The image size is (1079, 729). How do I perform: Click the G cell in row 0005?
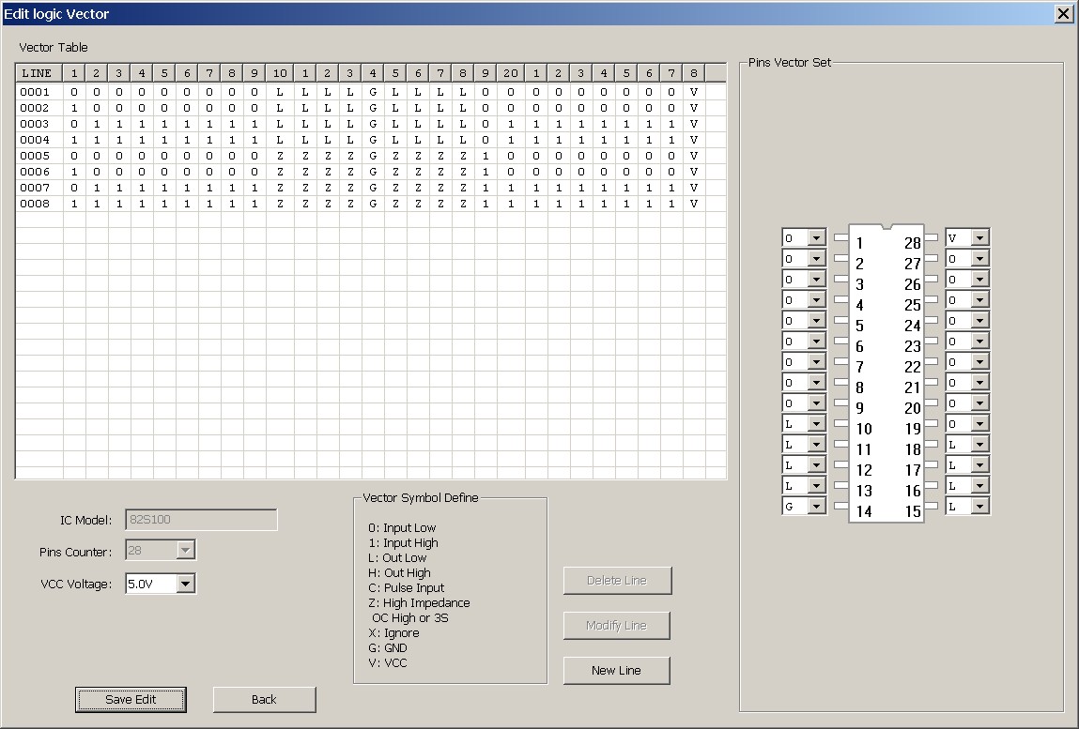pos(373,156)
